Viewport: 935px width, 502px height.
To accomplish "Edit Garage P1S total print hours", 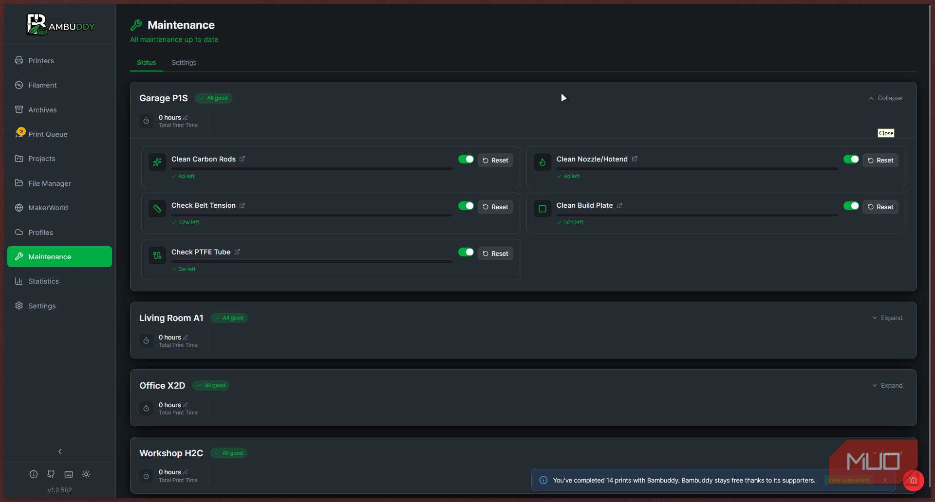I will [186, 118].
